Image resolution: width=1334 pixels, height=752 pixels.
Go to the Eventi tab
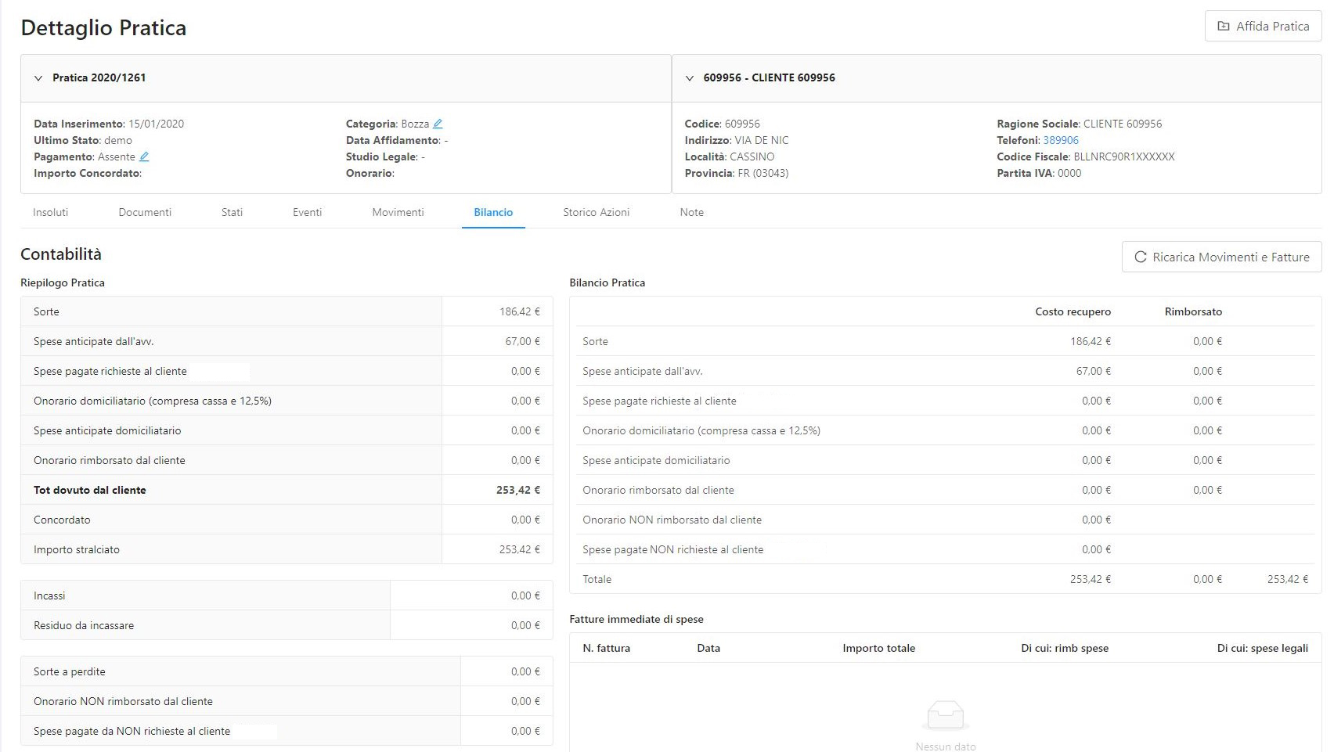pyautogui.click(x=307, y=213)
